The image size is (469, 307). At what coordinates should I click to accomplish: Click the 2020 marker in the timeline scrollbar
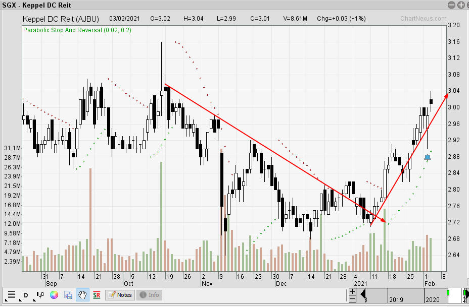(432, 300)
